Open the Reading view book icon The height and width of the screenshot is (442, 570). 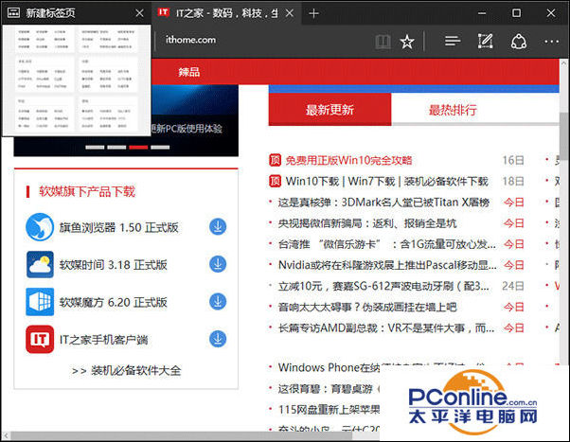383,42
